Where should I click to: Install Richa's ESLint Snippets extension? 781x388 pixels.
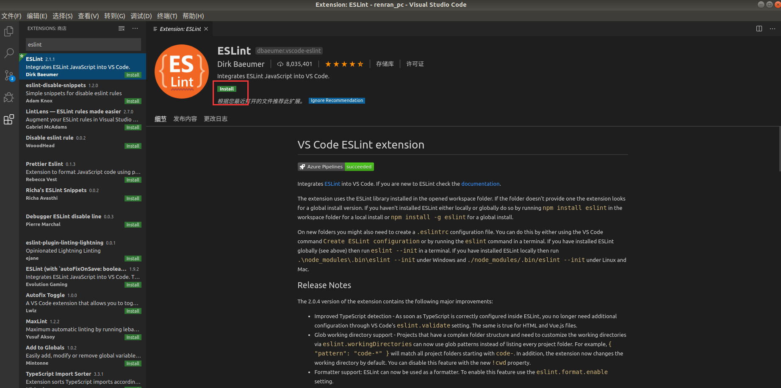point(133,198)
